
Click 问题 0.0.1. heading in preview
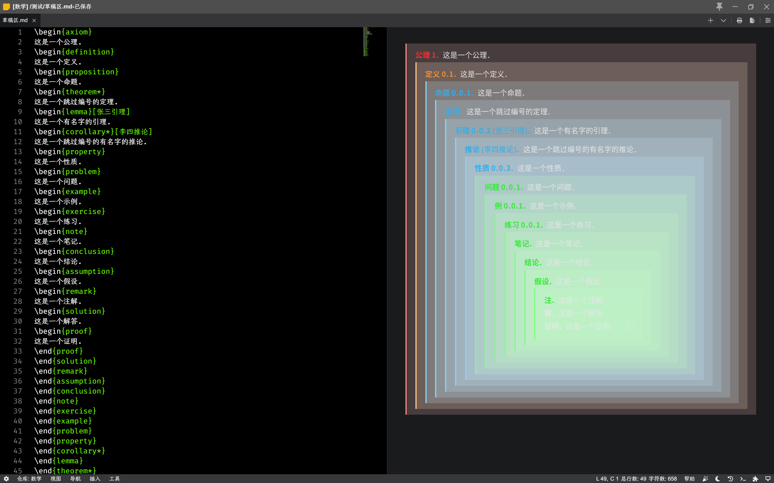[504, 187]
